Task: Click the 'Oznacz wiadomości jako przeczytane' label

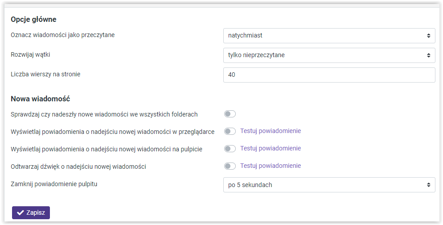Action: click(62, 35)
